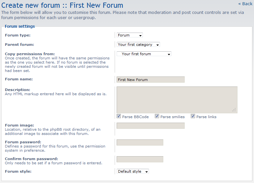Click the "Parent forum:" label
The width and height of the screenshot is (254, 183).
coord(19,45)
